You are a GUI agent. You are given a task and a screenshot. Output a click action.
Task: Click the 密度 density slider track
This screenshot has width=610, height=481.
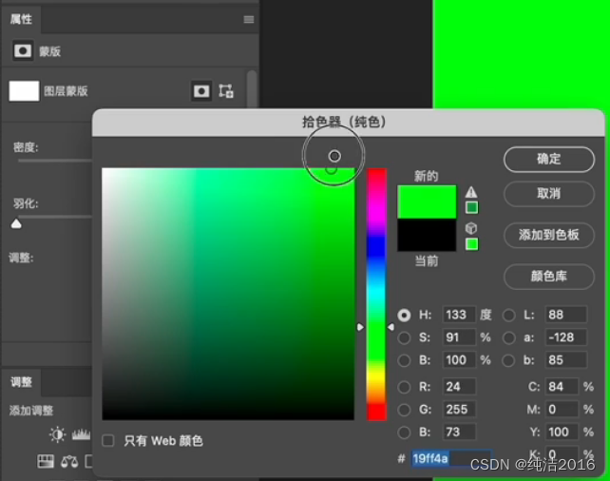point(54,160)
